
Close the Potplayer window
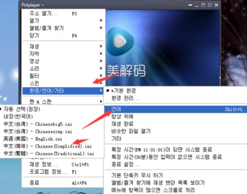click(x=216, y=5)
